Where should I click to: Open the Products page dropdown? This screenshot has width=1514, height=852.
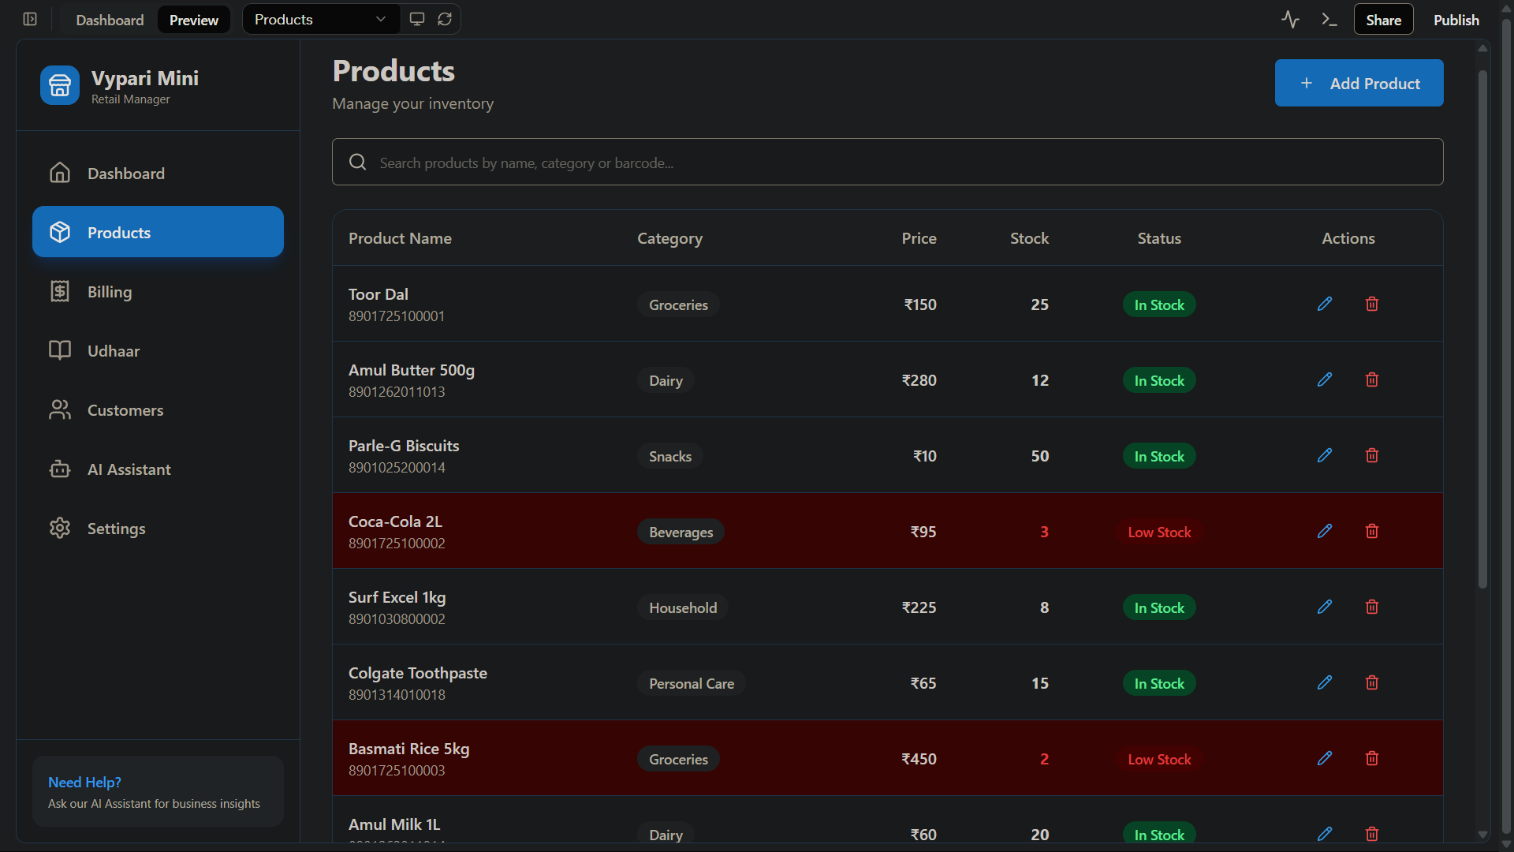(320, 19)
